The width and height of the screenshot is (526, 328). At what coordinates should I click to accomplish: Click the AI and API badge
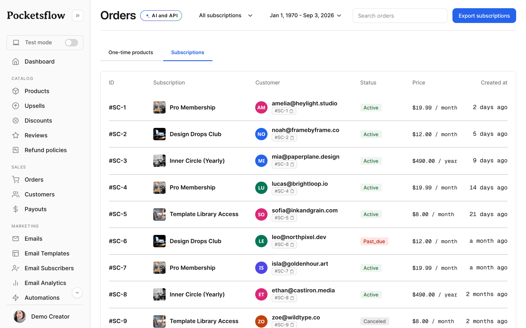(161, 16)
